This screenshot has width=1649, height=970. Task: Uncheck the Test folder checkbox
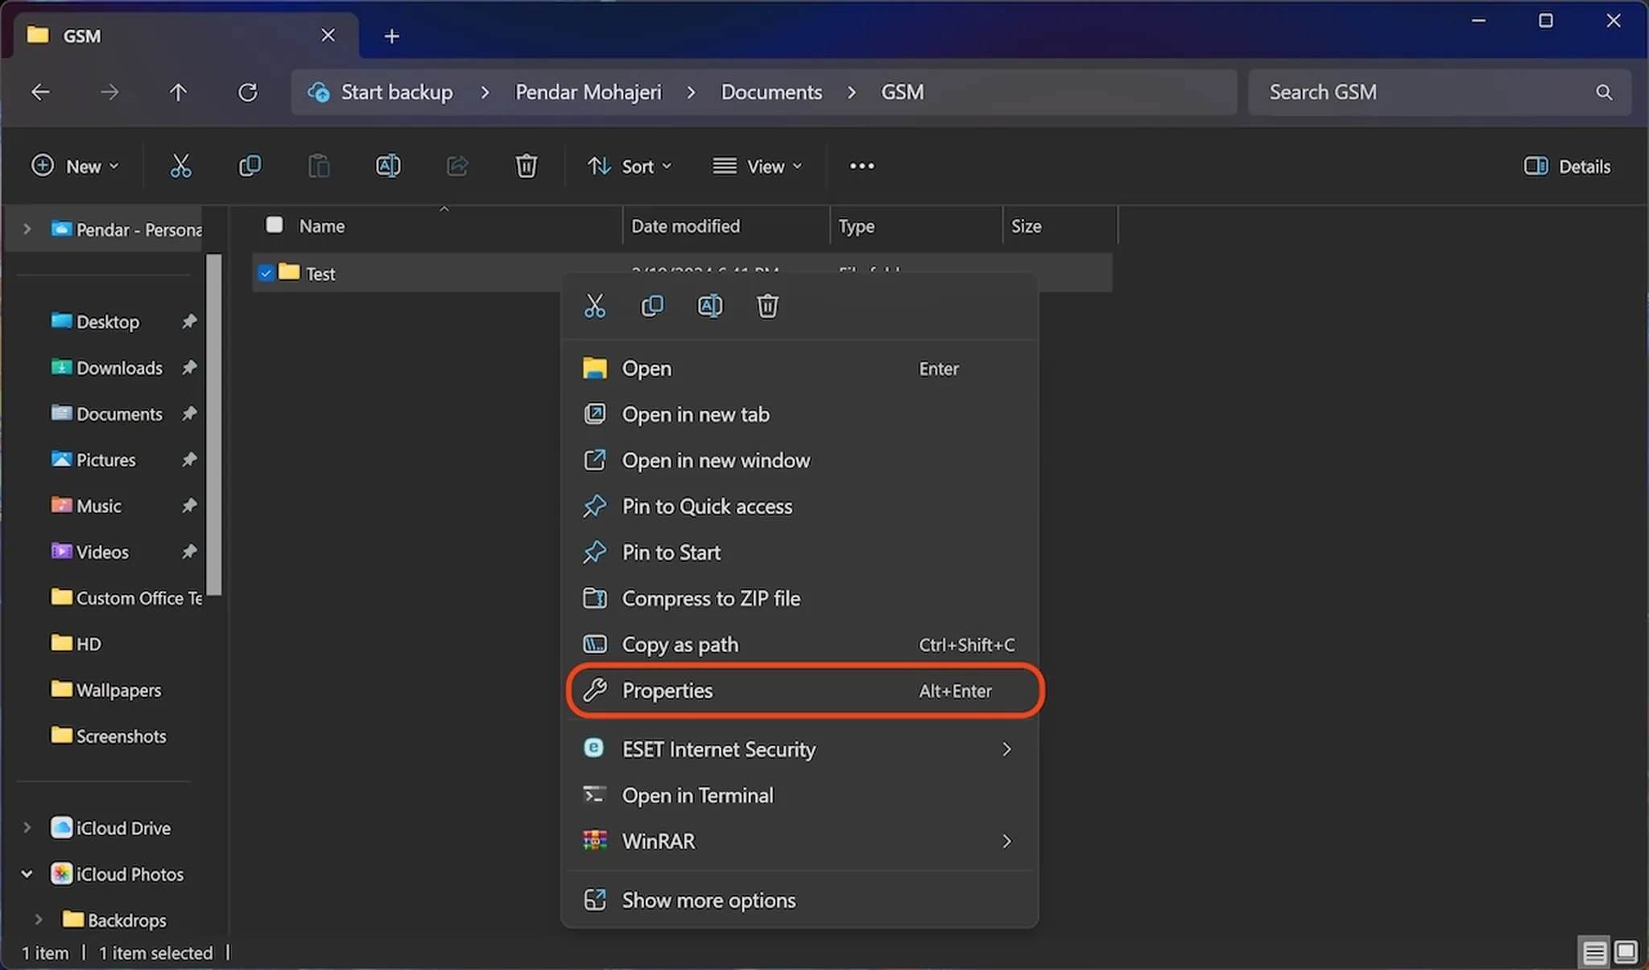point(266,273)
